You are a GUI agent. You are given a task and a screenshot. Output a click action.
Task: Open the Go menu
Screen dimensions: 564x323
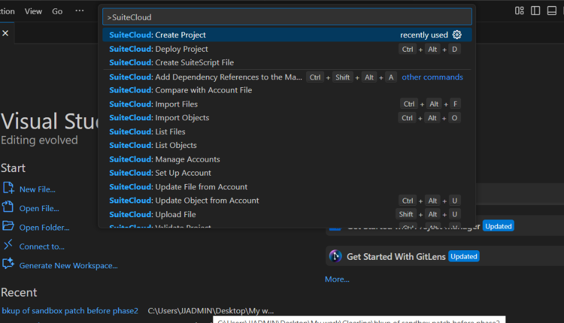coord(57,11)
